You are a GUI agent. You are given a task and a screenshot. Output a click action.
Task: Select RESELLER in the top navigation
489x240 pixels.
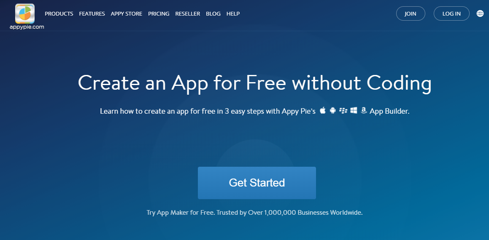click(x=188, y=14)
